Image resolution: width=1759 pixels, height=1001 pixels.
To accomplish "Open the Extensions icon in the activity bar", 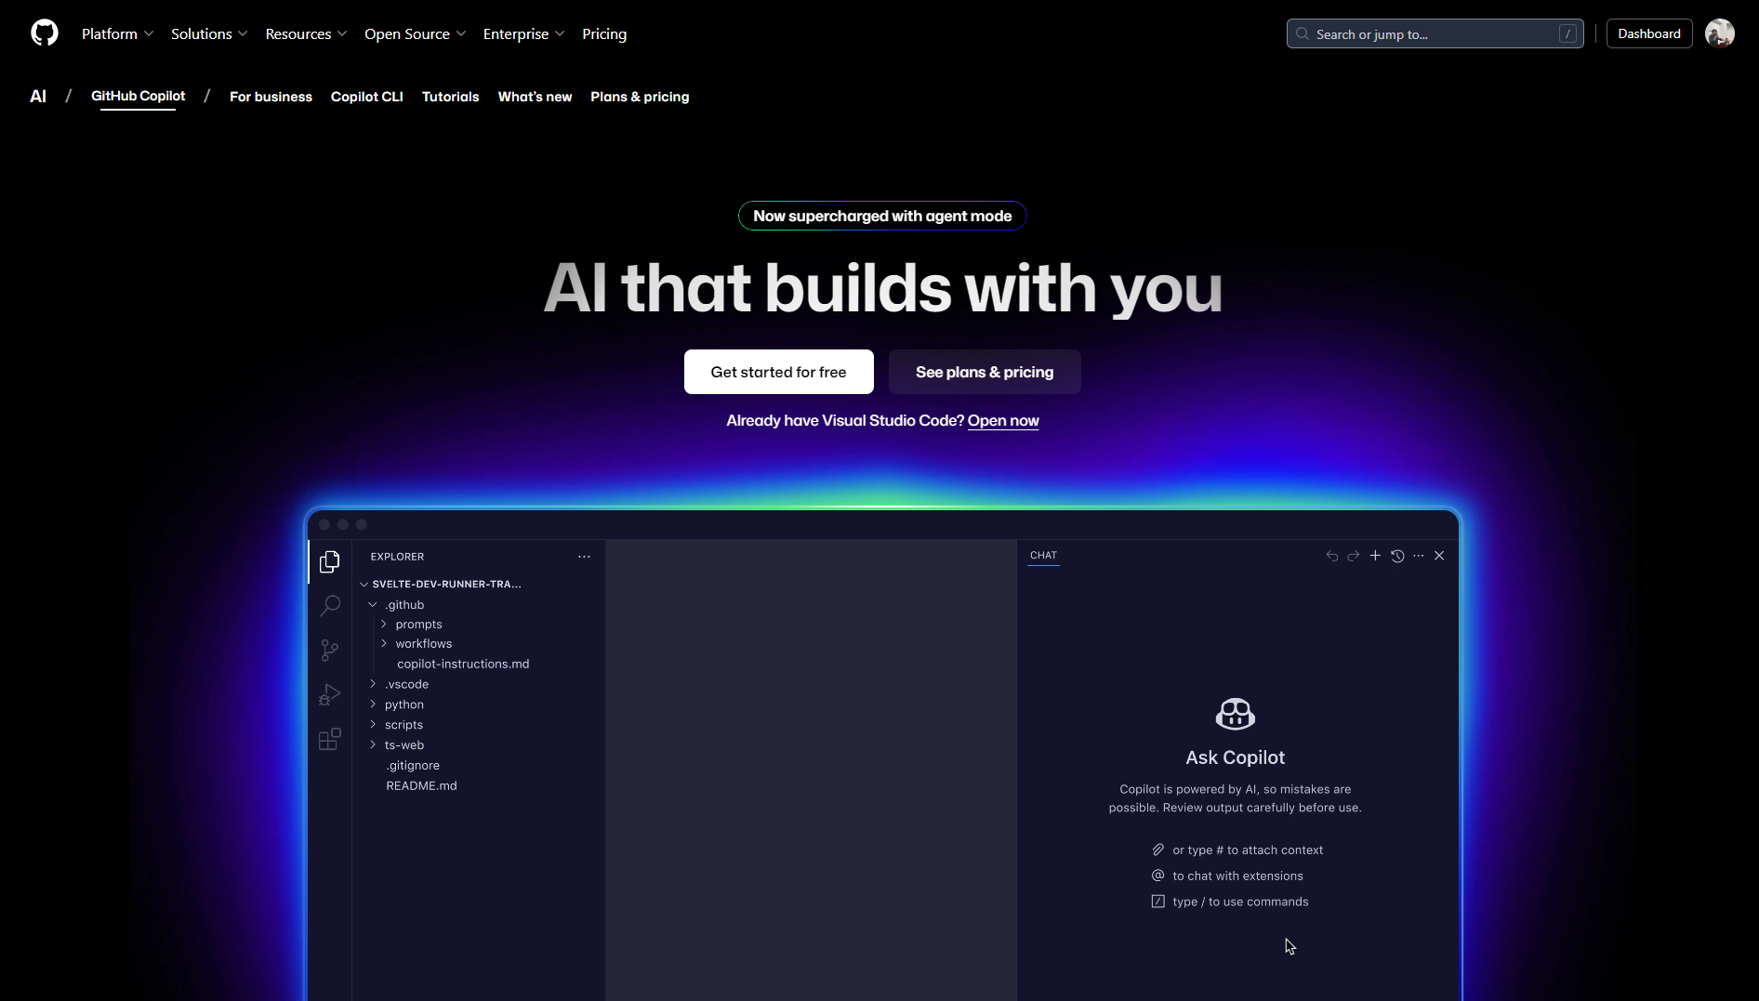I will click(330, 739).
